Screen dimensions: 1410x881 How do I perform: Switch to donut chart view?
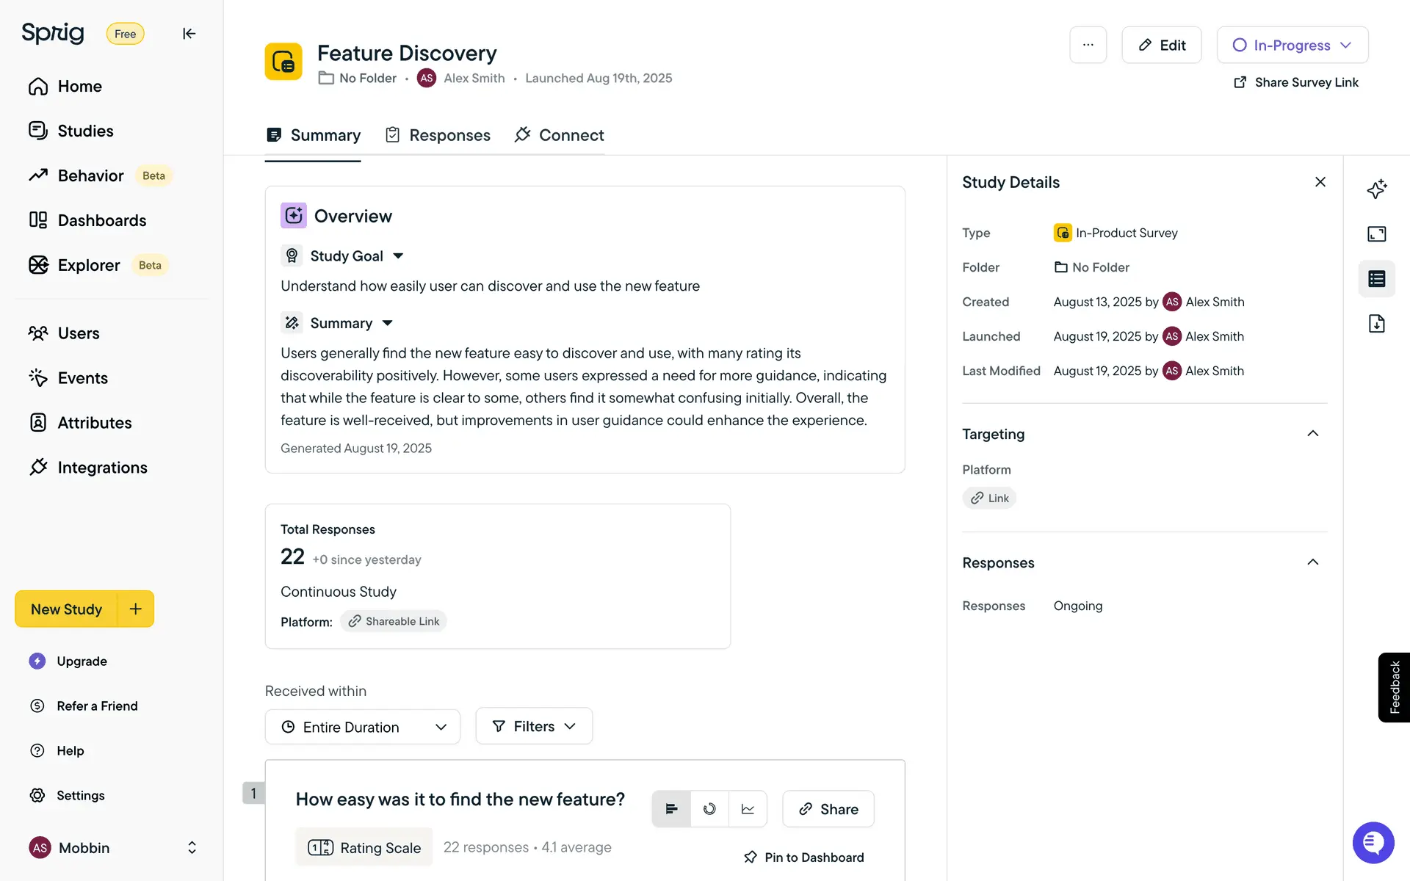pyautogui.click(x=709, y=809)
